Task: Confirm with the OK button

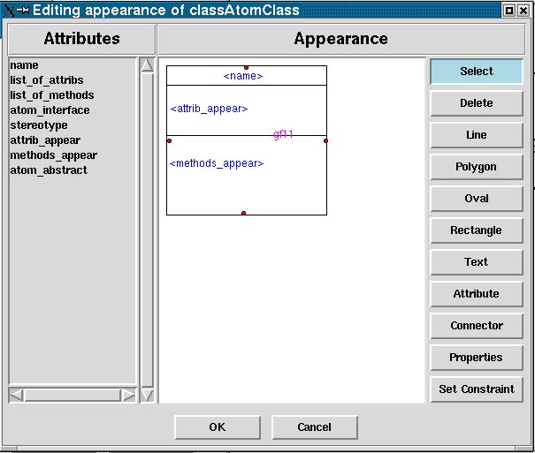Action: click(x=218, y=427)
